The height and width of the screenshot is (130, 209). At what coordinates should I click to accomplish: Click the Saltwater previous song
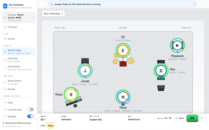[66, 119]
